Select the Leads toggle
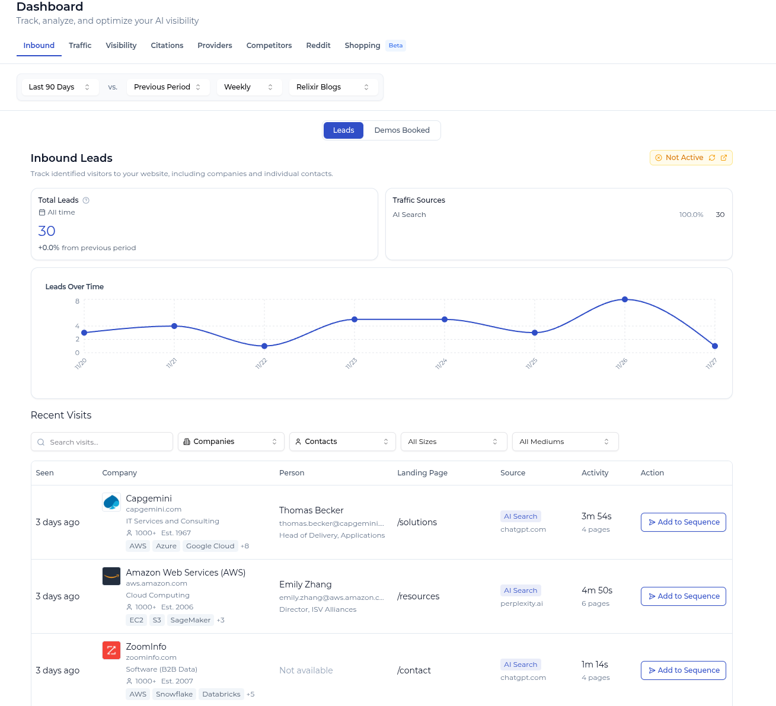The width and height of the screenshot is (776, 706). click(343, 130)
